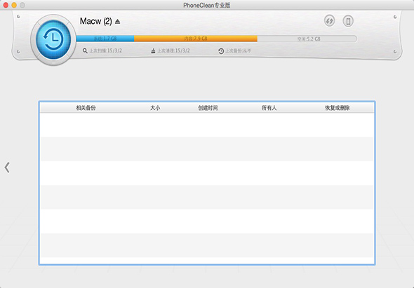Click the magnifier icon beside 上次扫描
The height and width of the screenshot is (288, 414).
(85, 50)
